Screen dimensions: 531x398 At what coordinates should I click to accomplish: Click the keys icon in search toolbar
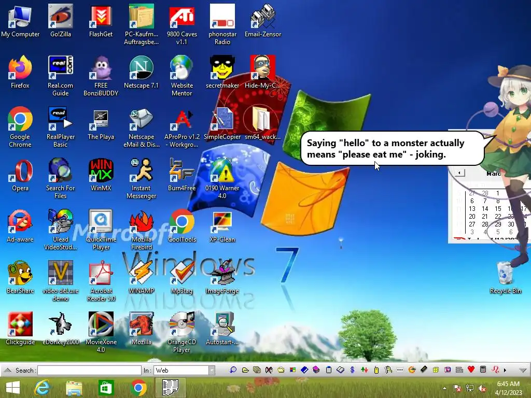[x=388, y=370]
